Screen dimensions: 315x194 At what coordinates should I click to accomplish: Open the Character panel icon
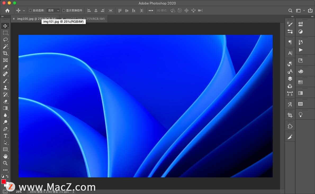click(290, 53)
